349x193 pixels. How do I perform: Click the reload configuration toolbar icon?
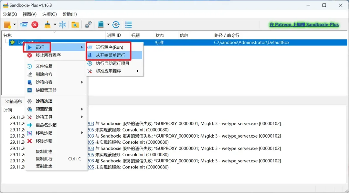[x=116, y=24]
